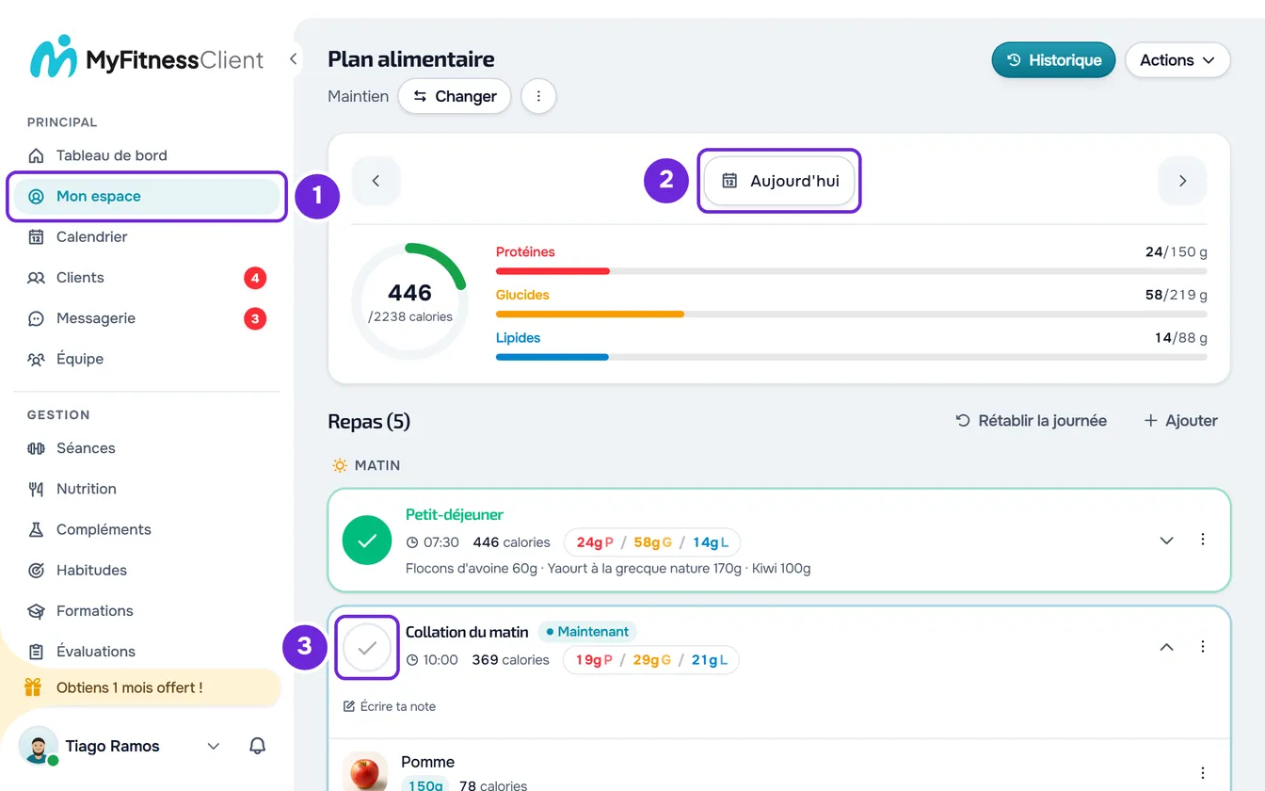This screenshot has height=791, width=1265.
Task: Open the Petit-déjeuner three-dot menu
Action: (x=1202, y=540)
